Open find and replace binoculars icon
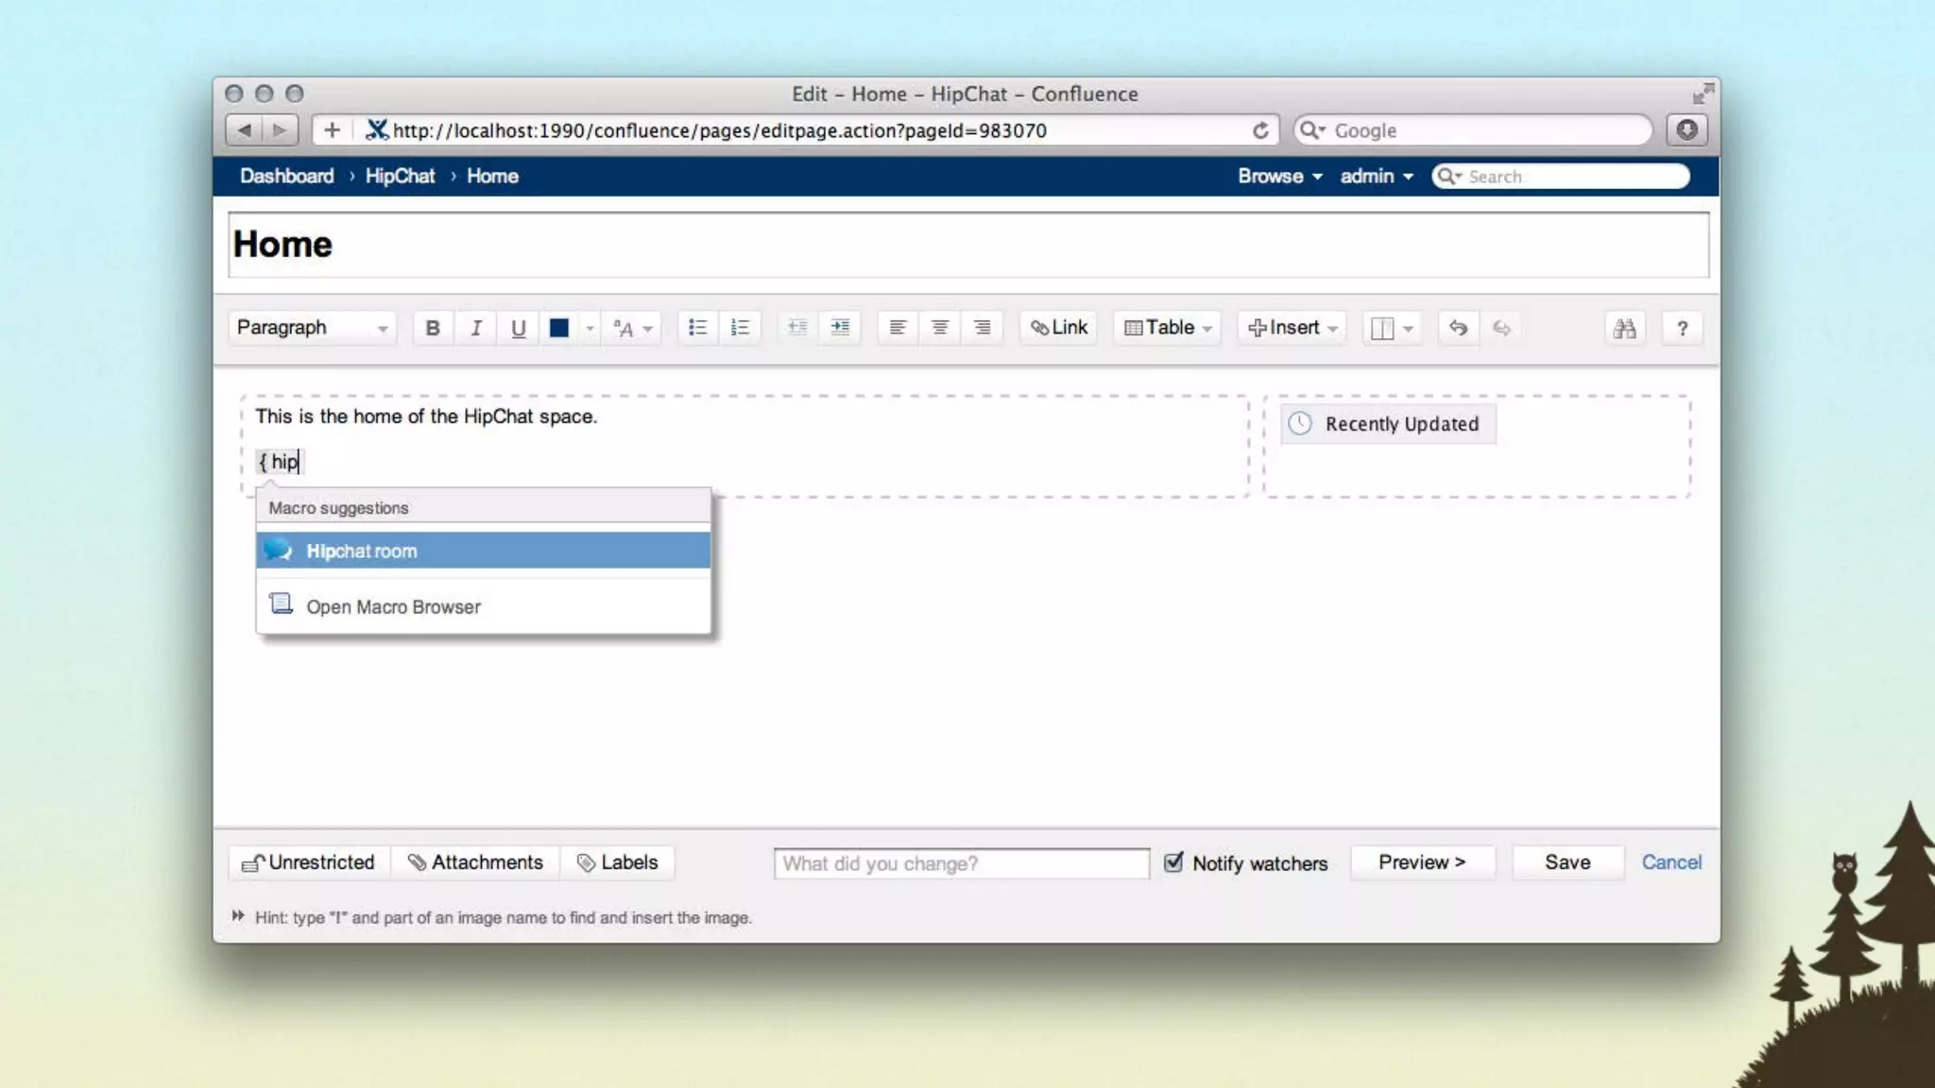Viewport: 1935px width, 1088px height. coord(1624,329)
